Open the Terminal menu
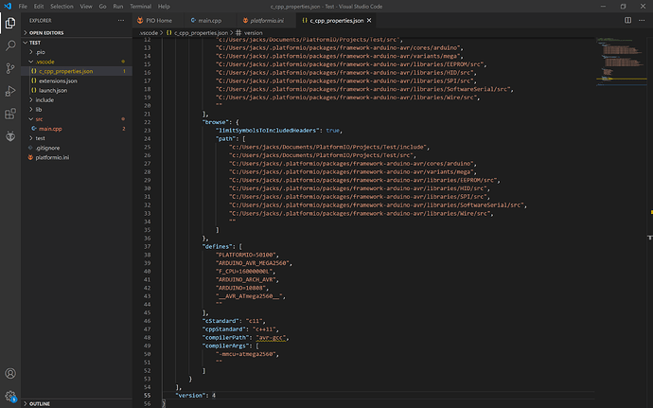Image resolution: width=653 pixels, height=408 pixels. [140, 7]
